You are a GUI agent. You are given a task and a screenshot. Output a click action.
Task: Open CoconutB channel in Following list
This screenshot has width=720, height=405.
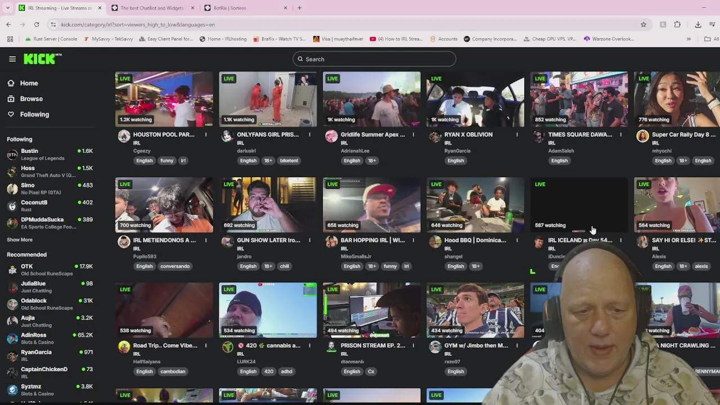click(49, 206)
